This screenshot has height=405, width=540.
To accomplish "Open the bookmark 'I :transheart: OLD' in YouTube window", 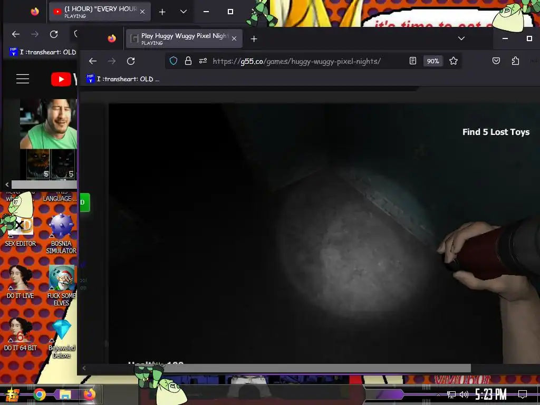I will (43, 52).
